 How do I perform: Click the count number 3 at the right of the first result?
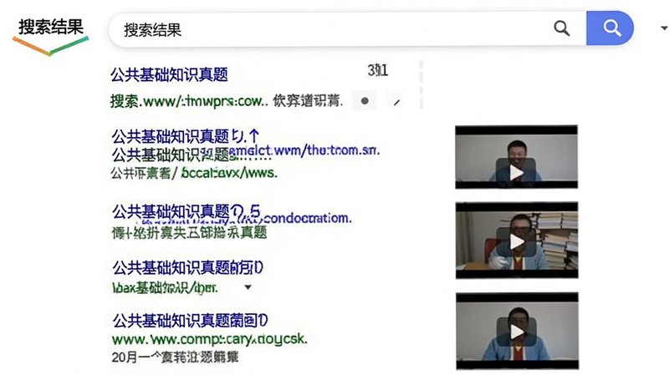[378, 70]
